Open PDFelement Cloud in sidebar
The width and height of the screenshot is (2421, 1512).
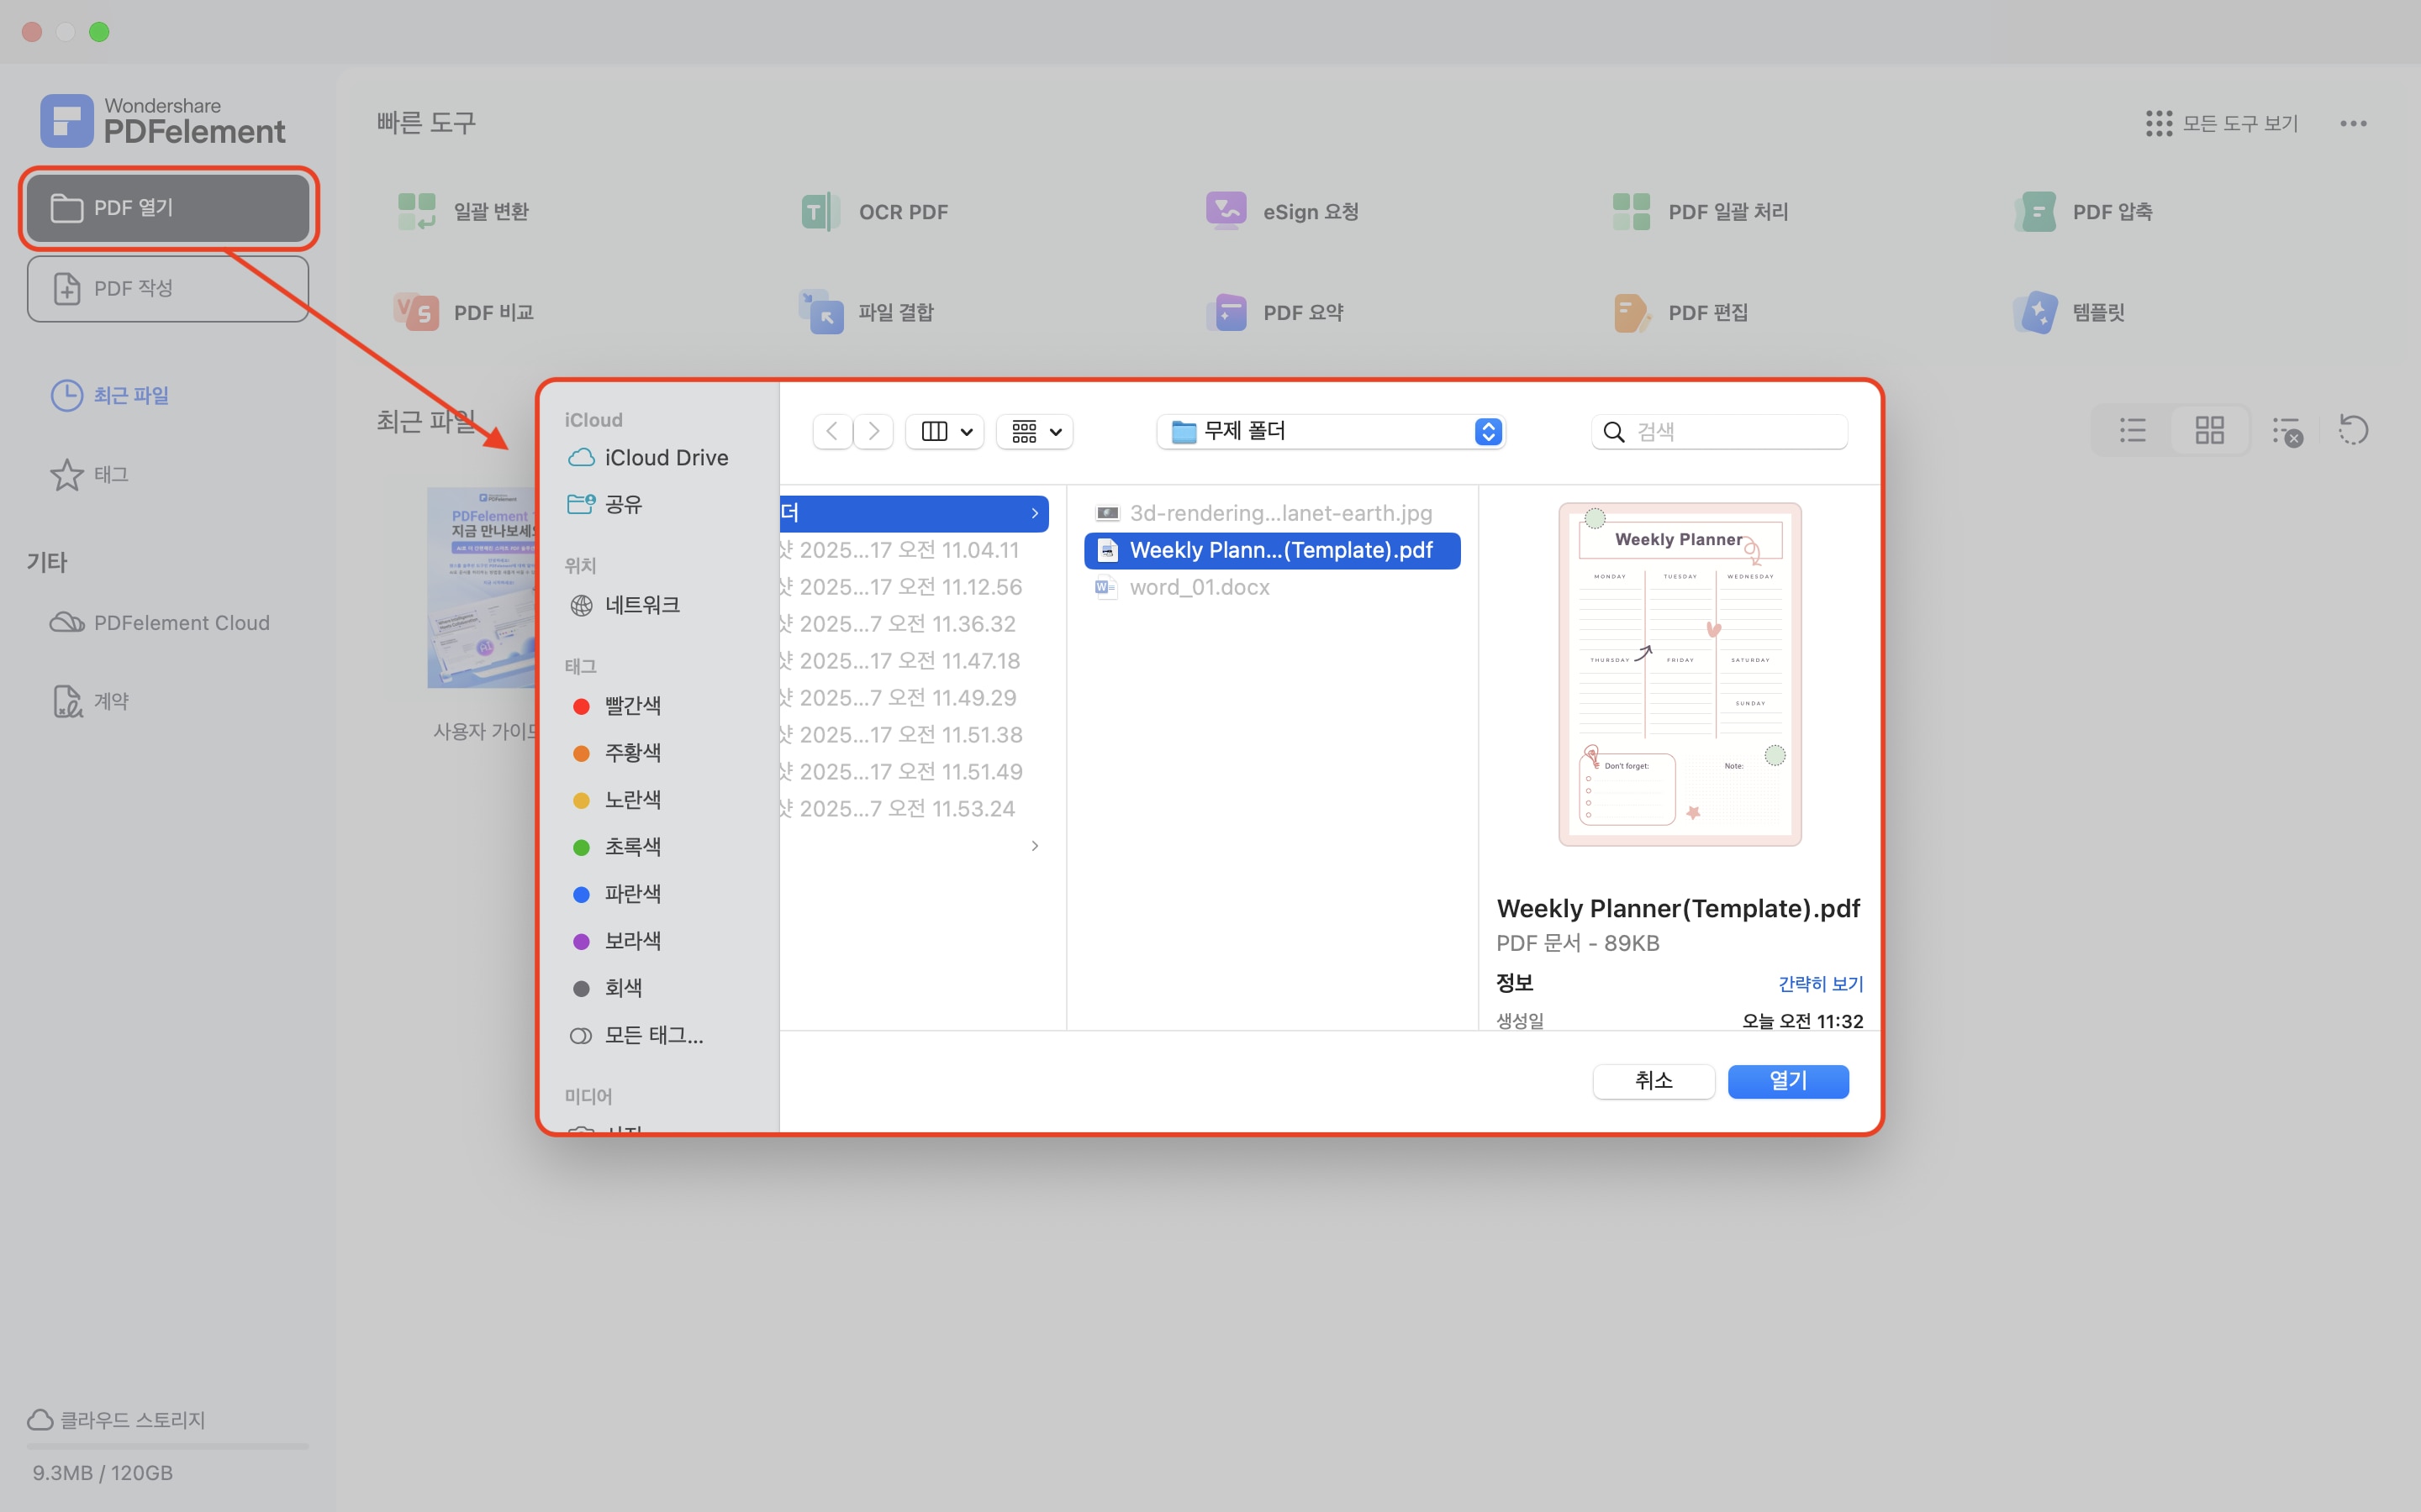[x=180, y=622]
